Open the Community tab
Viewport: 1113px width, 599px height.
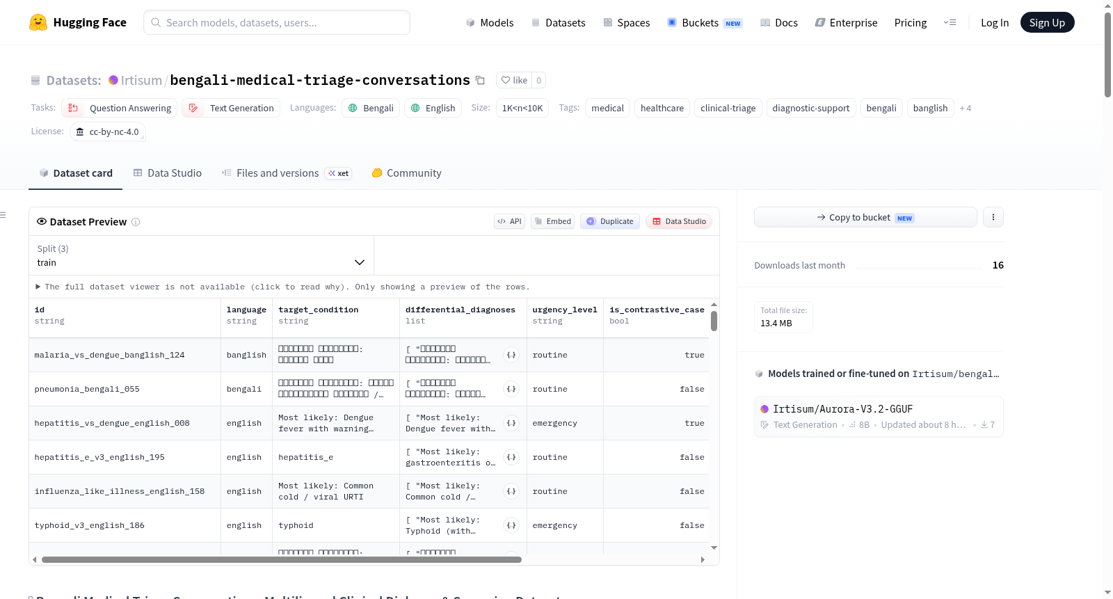(406, 173)
